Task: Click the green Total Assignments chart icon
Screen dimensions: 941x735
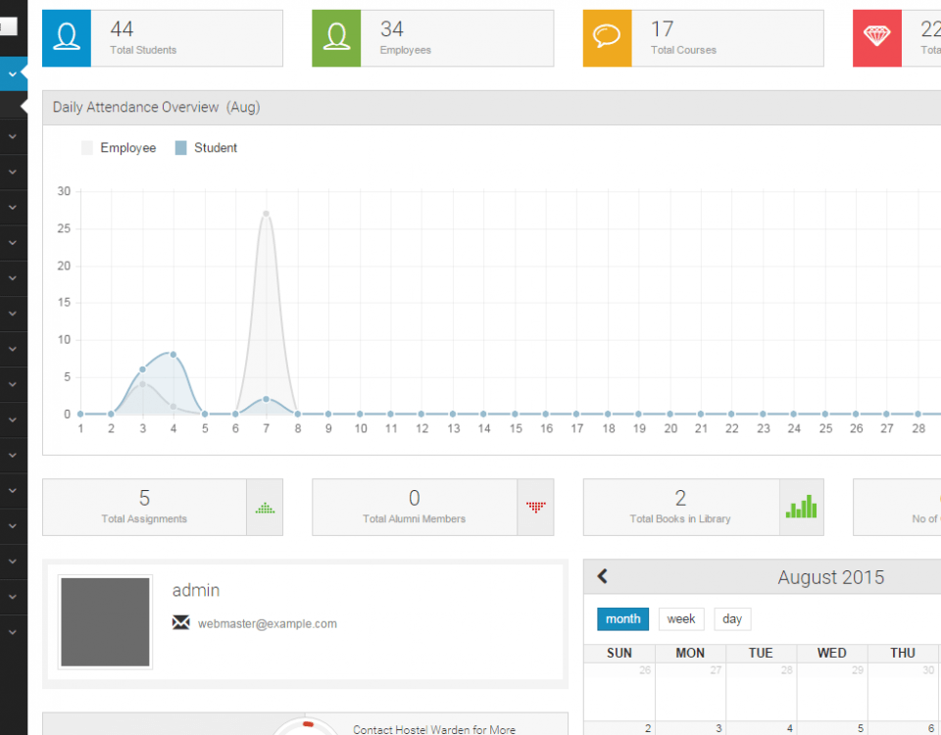Action: click(265, 508)
